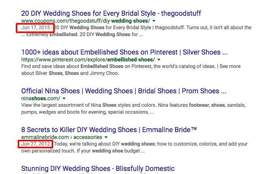Open '8 Secrets to Killer DIY Wedding Shoes' result
Viewport: 258px width, 174px height.
click(109, 130)
